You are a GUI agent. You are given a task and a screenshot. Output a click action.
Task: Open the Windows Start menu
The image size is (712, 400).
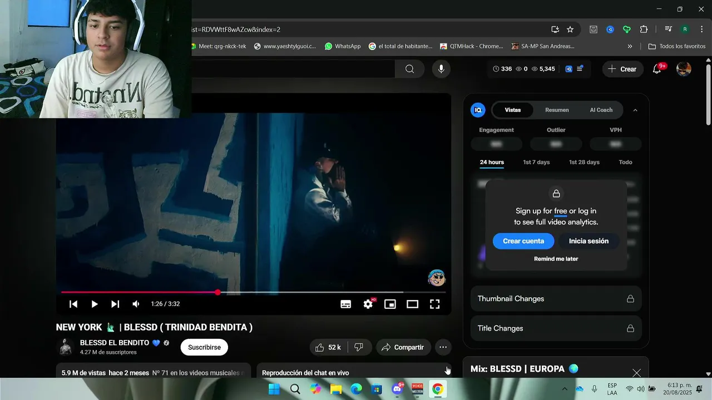point(274,389)
